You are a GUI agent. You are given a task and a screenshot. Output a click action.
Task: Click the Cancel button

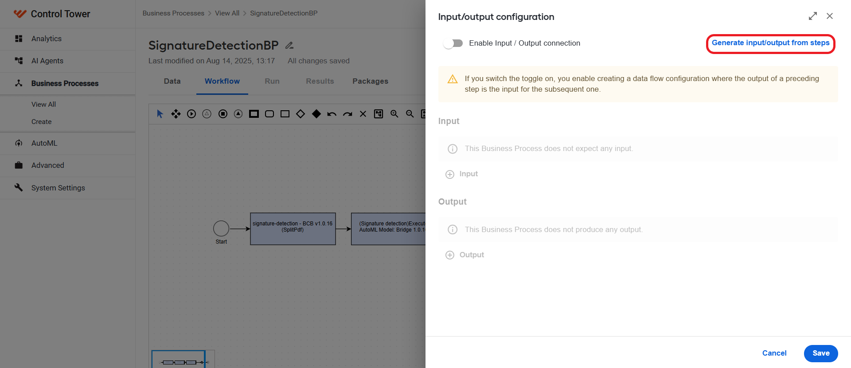point(774,353)
